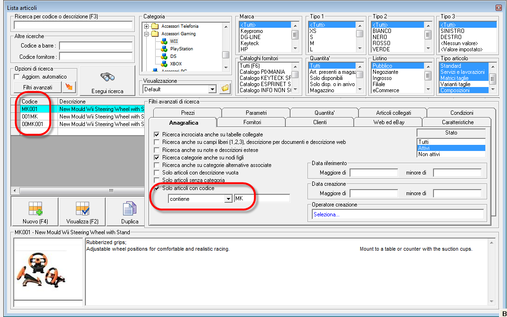Click the binoculars Esegui ricerca icon
The width and height of the screenshot is (507, 317).
click(108, 77)
